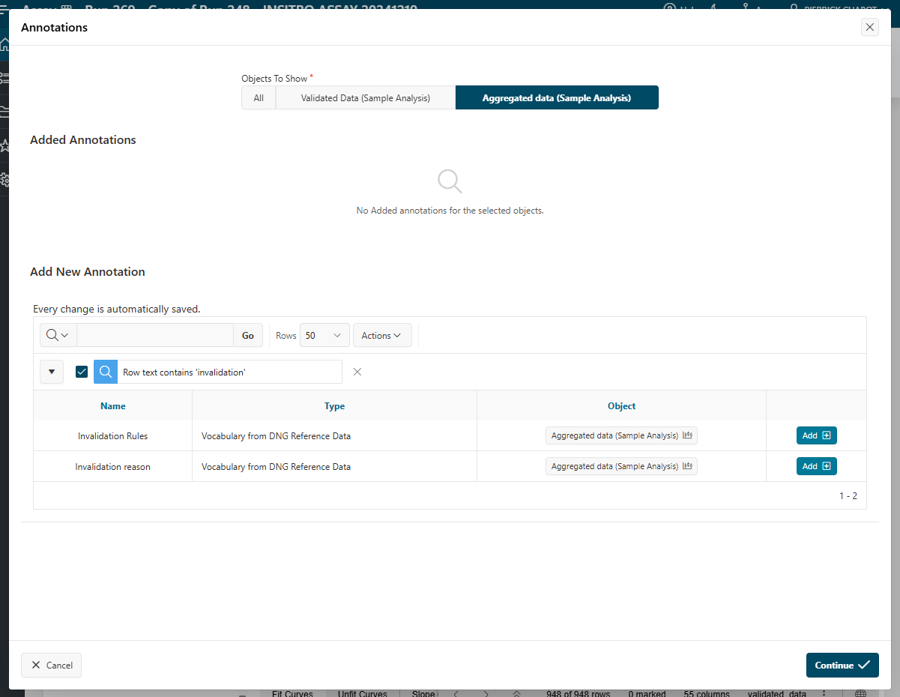Select the All objects tab
Viewport: 900px width, 697px height.
pyautogui.click(x=259, y=97)
